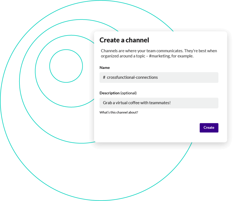Viewport: 237px width, 201px height.
Task: Click 'They're best when' in the intro text
Action: (x=201, y=51)
